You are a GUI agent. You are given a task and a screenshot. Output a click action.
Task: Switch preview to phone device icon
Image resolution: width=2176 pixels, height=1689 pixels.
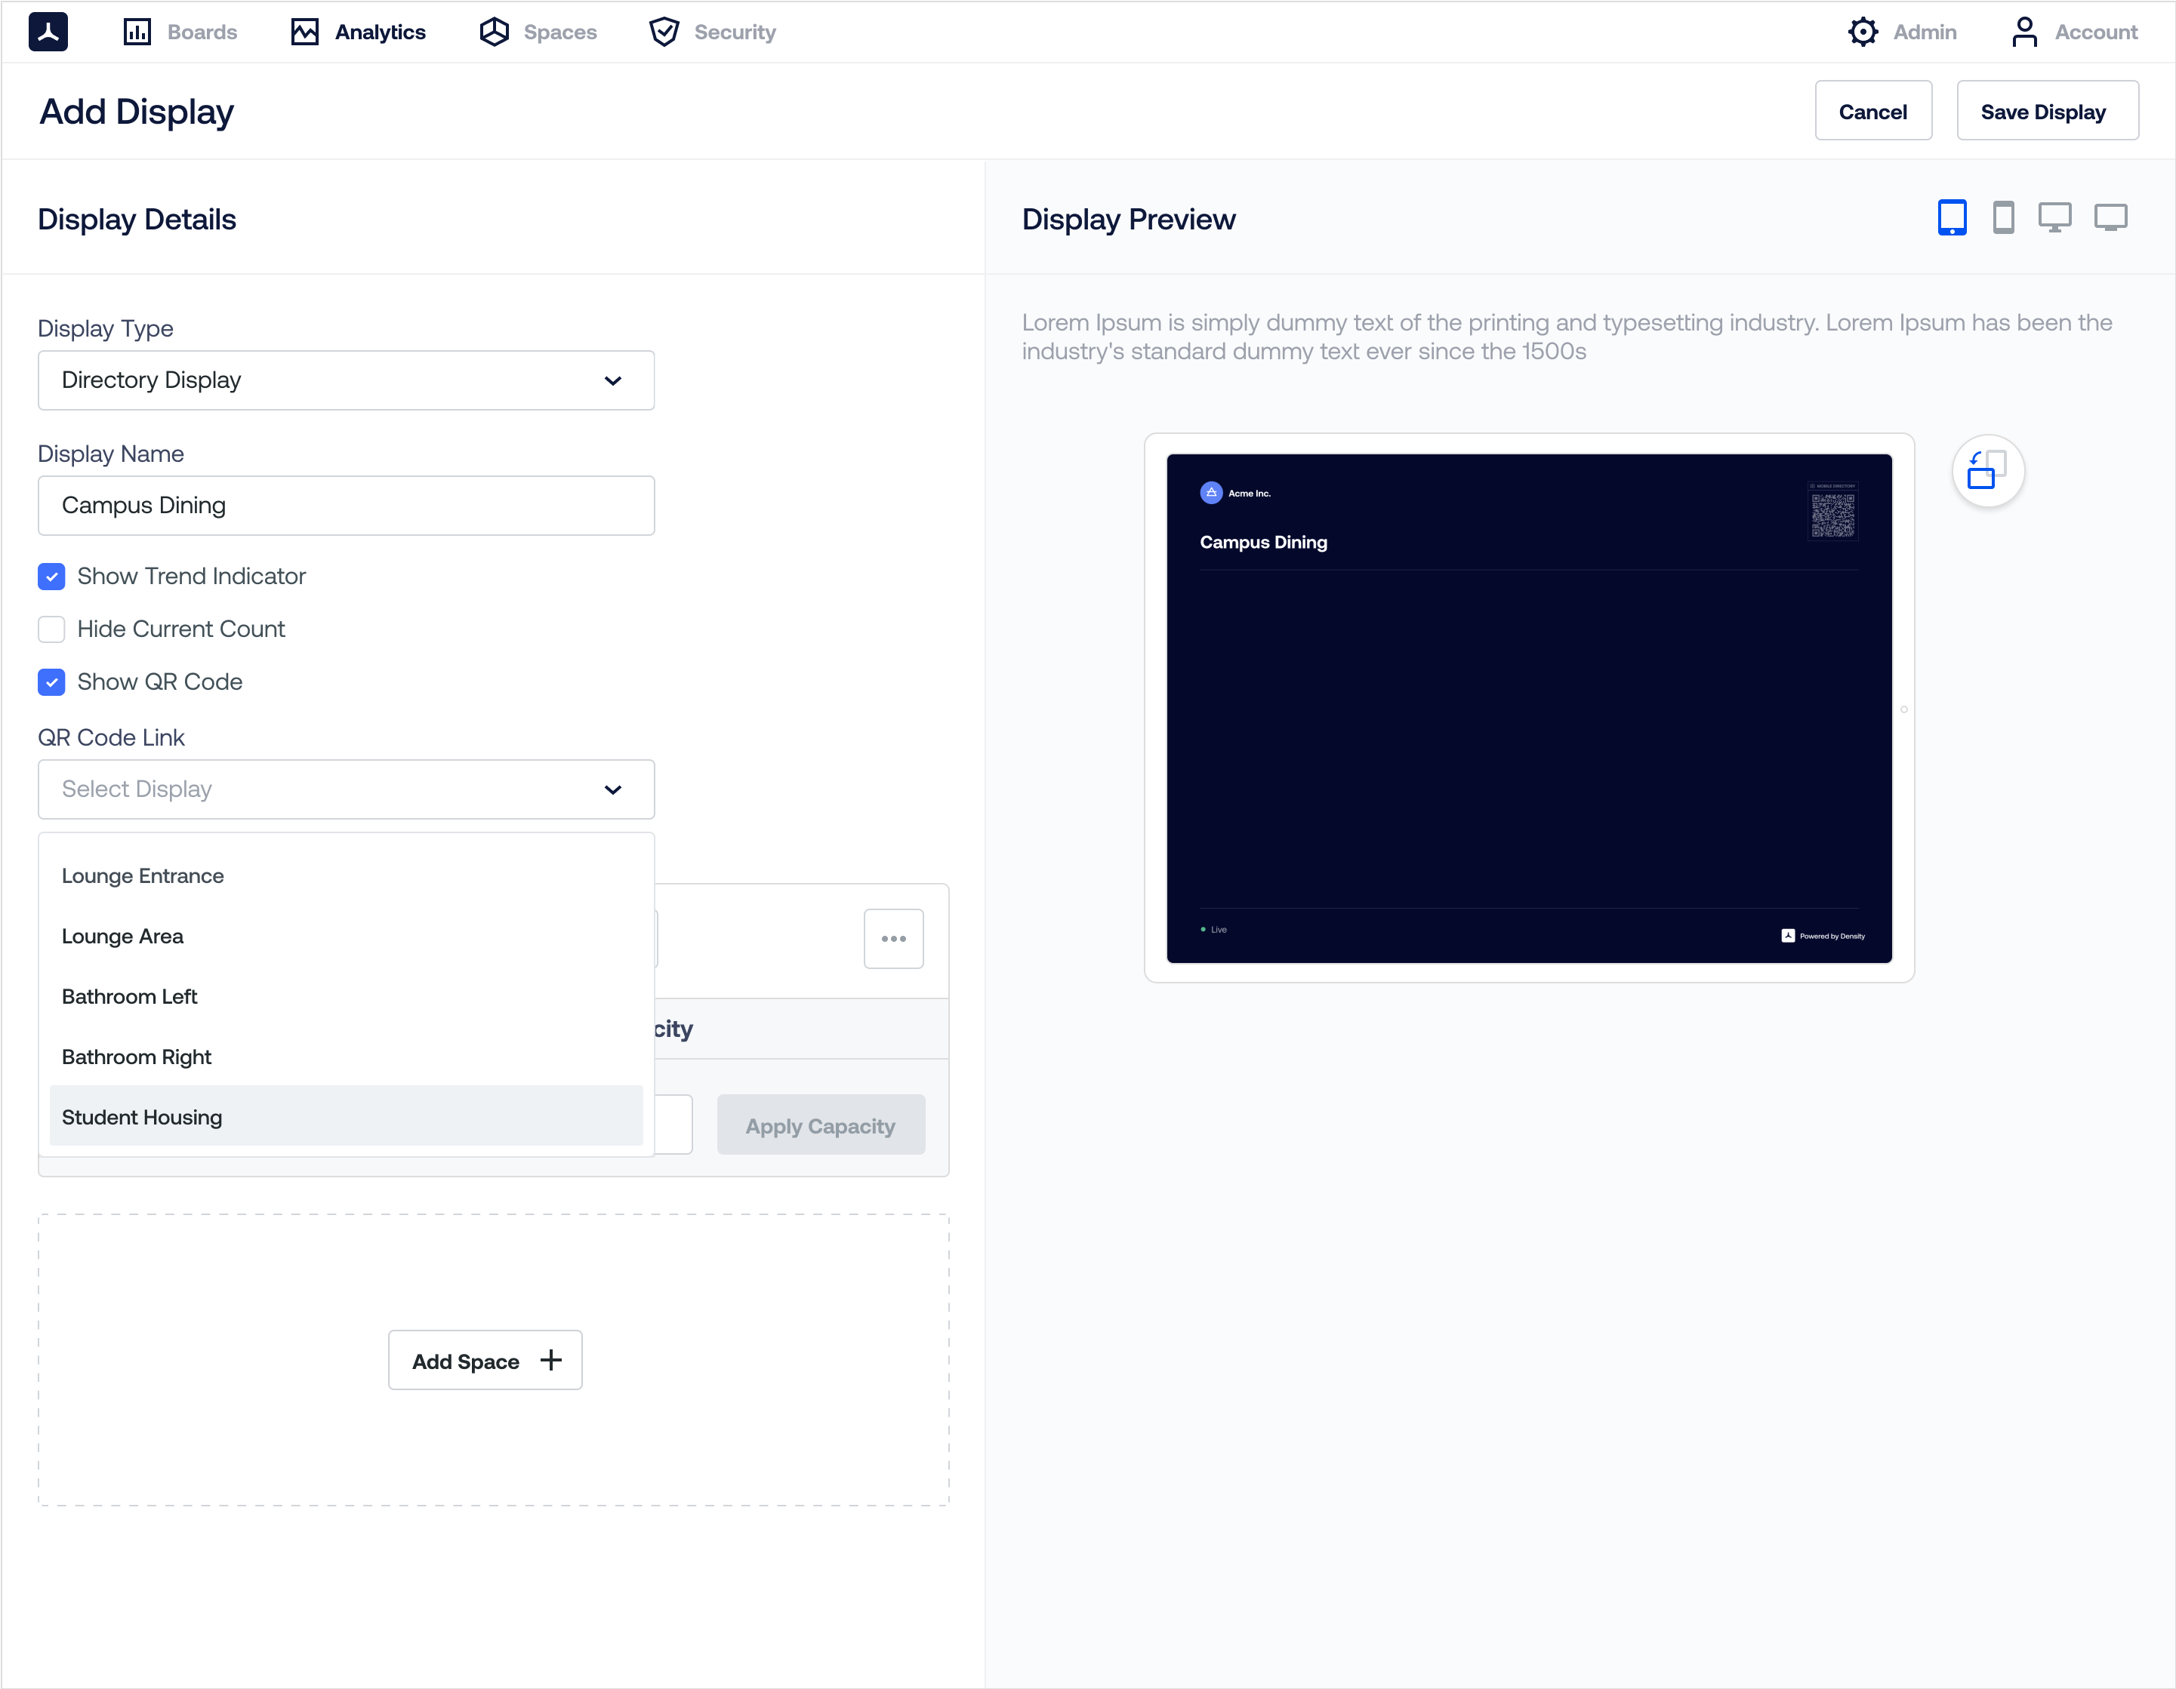pyautogui.click(x=2002, y=217)
